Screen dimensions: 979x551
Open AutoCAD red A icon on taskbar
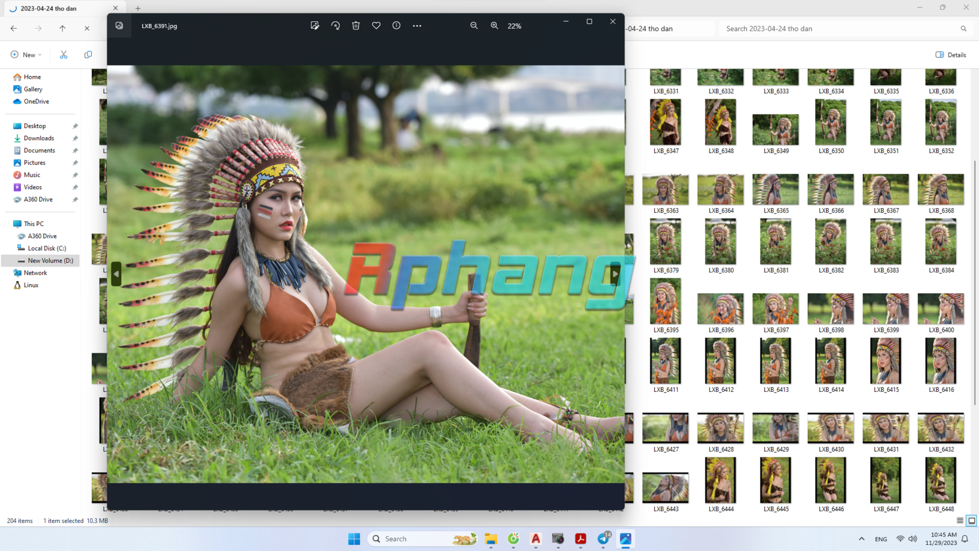point(536,539)
